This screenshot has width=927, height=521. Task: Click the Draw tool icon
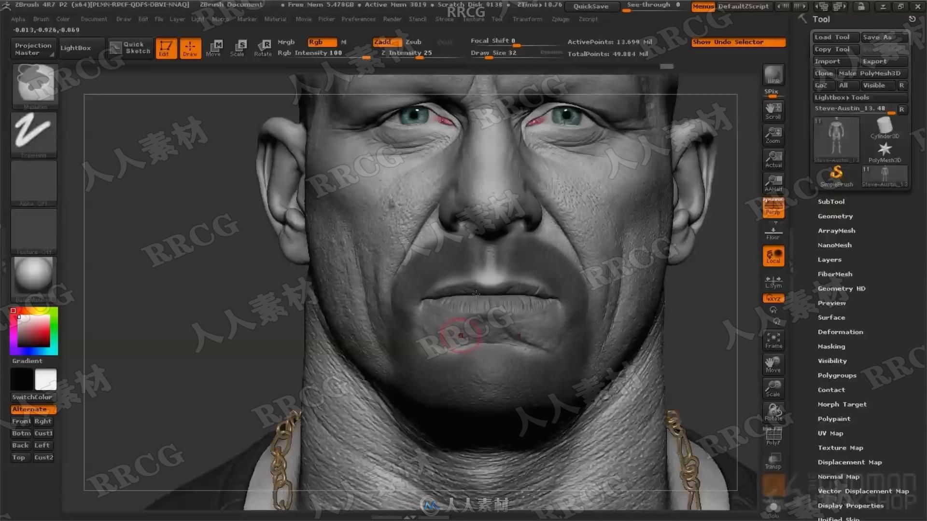tap(189, 47)
